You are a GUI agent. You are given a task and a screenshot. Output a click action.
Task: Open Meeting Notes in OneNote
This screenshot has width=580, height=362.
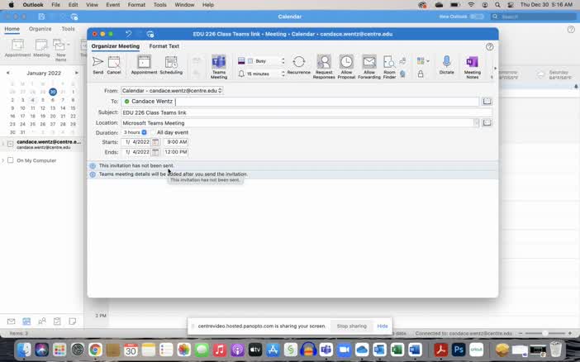point(473,67)
